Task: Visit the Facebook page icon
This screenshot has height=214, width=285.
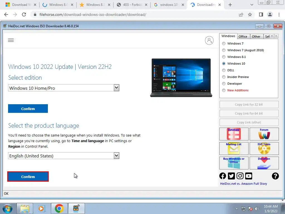Action: 223,176
